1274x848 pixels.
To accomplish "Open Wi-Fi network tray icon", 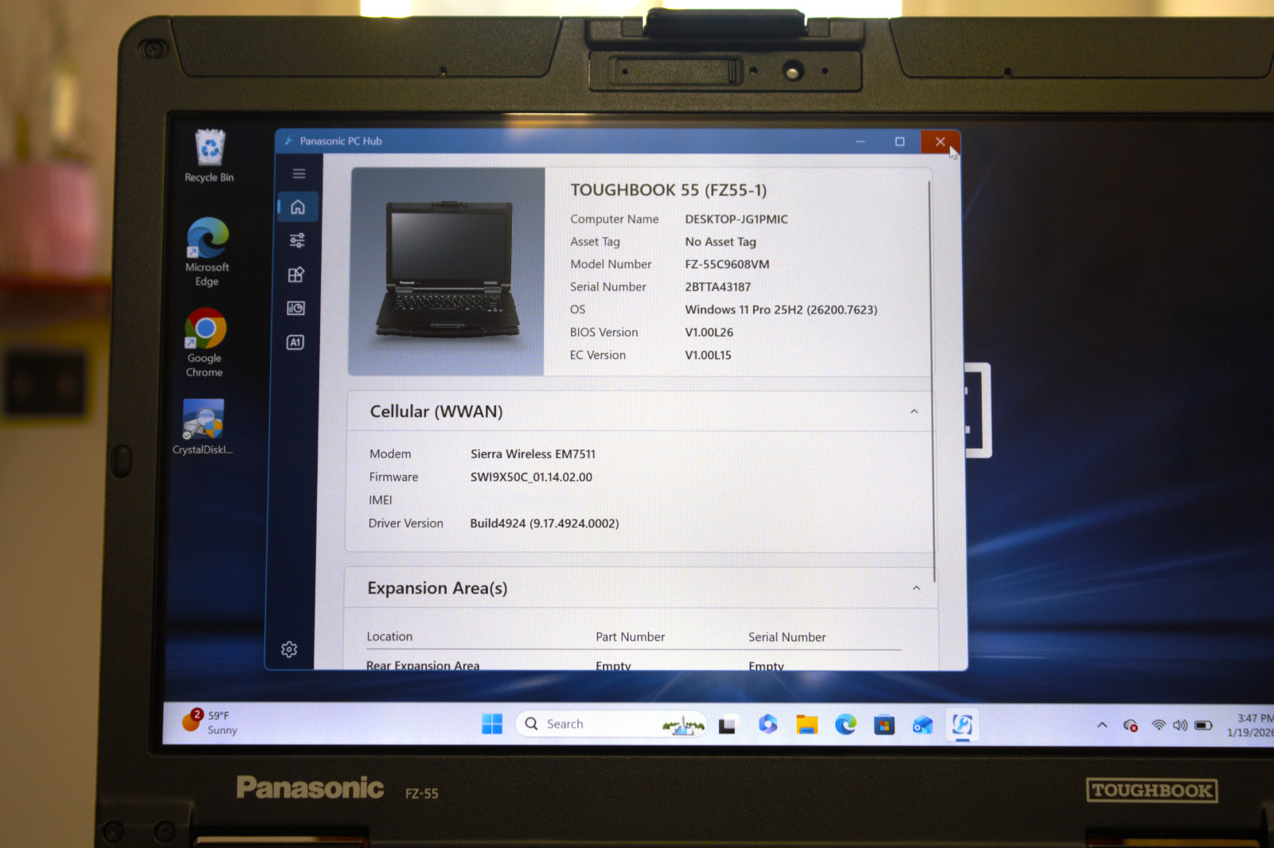I will (1159, 725).
